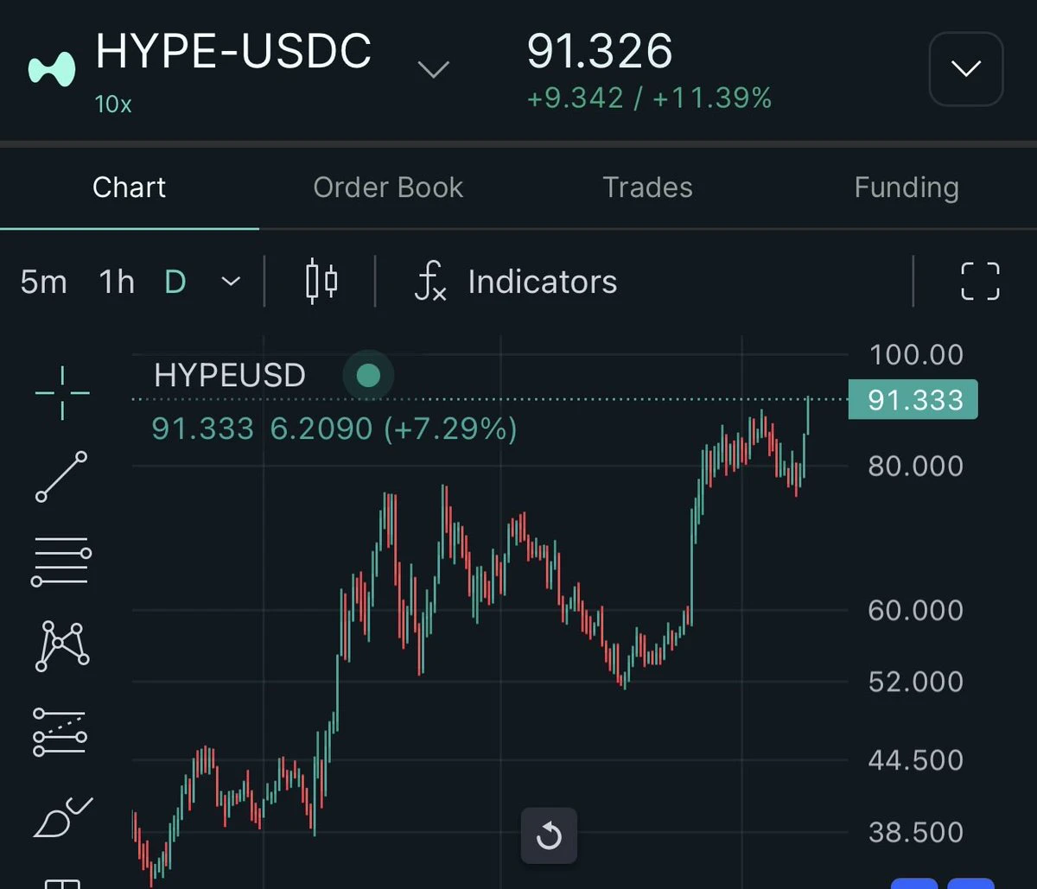Expand the market details chevron button

965,68
